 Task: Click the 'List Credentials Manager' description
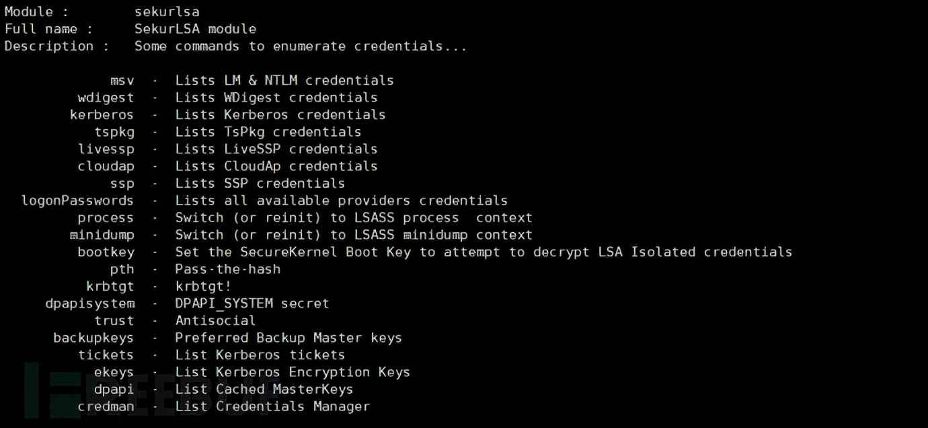(x=272, y=406)
